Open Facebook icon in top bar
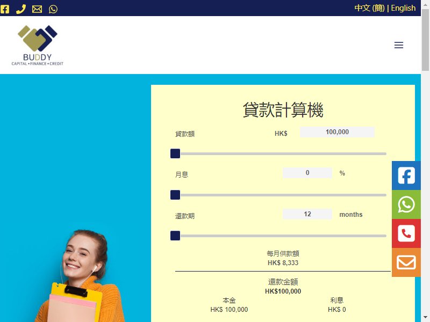The height and width of the screenshot is (322, 430). pyautogui.click(x=5, y=9)
